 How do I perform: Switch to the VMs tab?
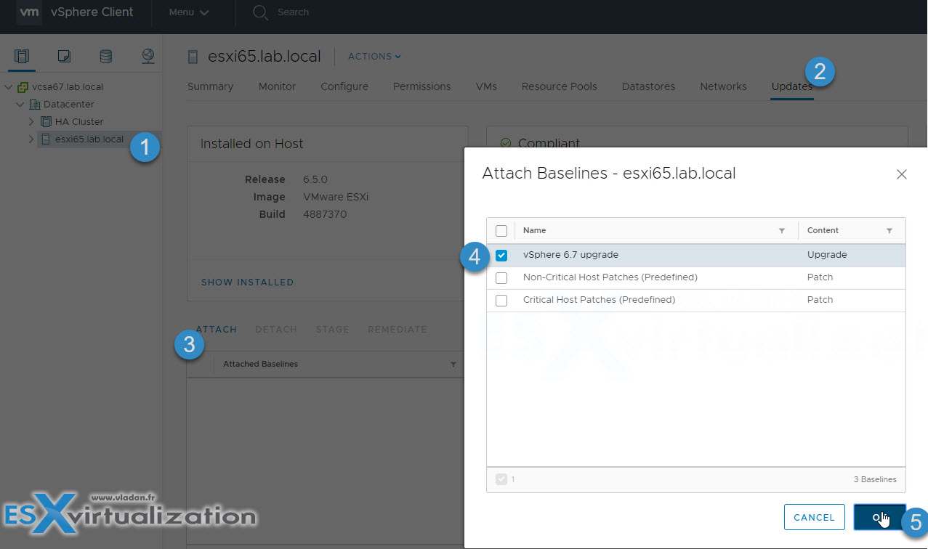486,86
